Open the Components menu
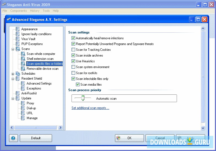The height and width of the screenshot is (151, 216). tap(18, 11)
